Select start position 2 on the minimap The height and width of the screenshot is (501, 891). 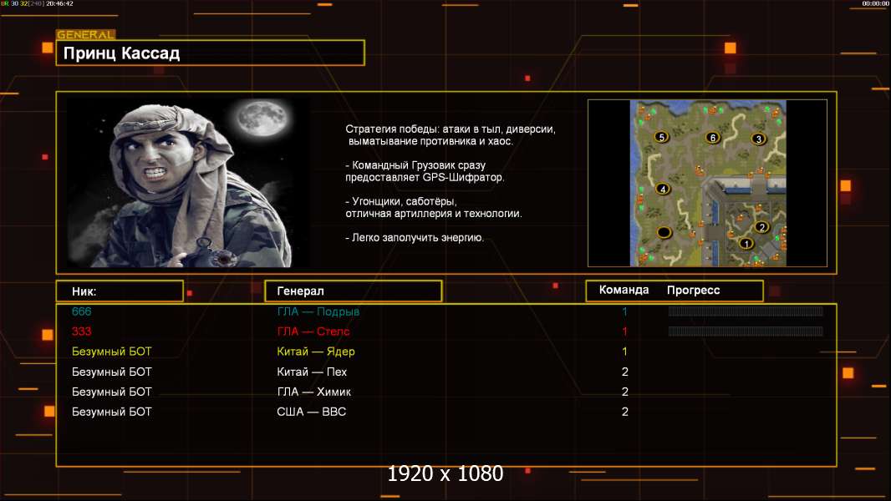(761, 226)
